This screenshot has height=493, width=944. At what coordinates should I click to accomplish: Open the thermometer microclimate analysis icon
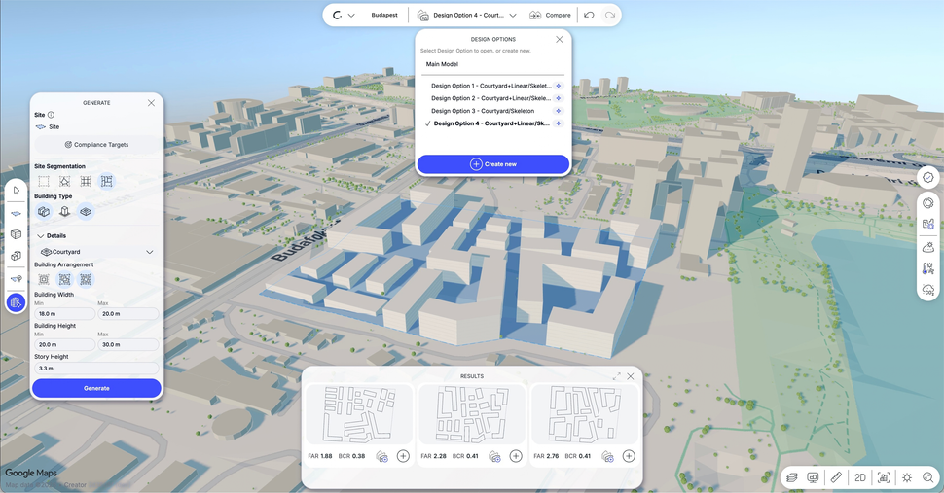pyautogui.click(x=928, y=268)
